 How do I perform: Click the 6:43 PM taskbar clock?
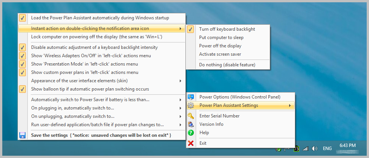[x=347, y=145]
